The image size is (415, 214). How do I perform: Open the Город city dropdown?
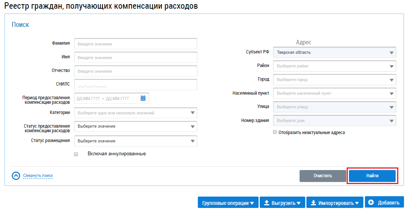pos(335,80)
